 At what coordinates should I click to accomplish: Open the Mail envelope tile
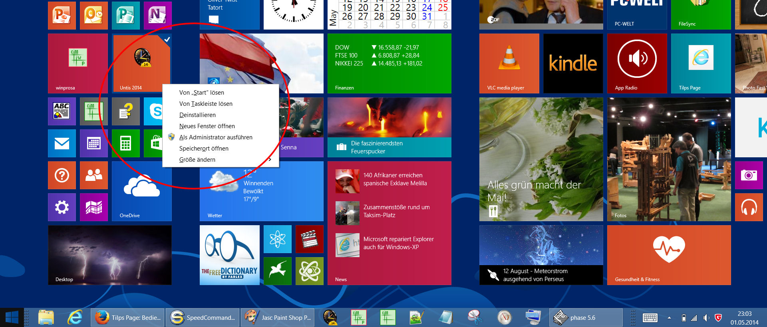pos(62,143)
